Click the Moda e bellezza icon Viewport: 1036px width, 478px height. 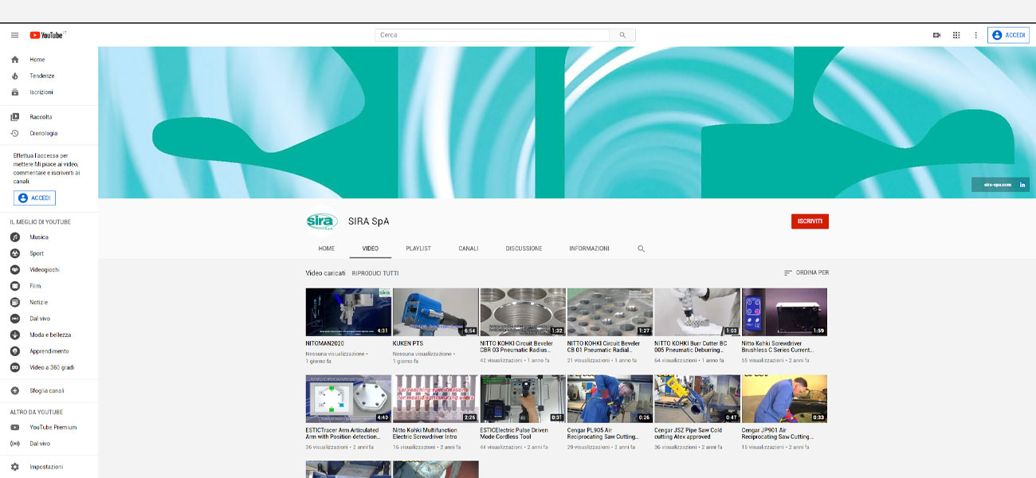pyautogui.click(x=14, y=335)
